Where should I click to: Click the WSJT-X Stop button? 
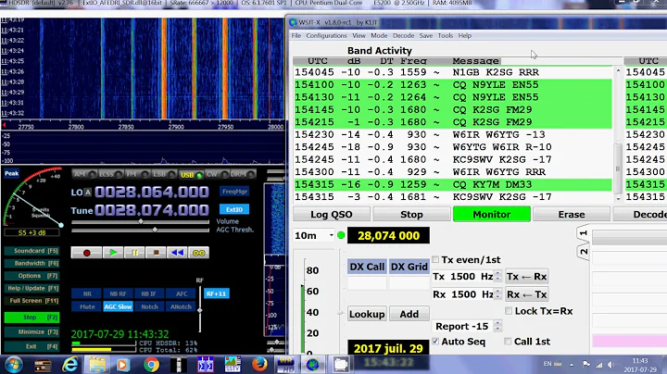click(411, 214)
